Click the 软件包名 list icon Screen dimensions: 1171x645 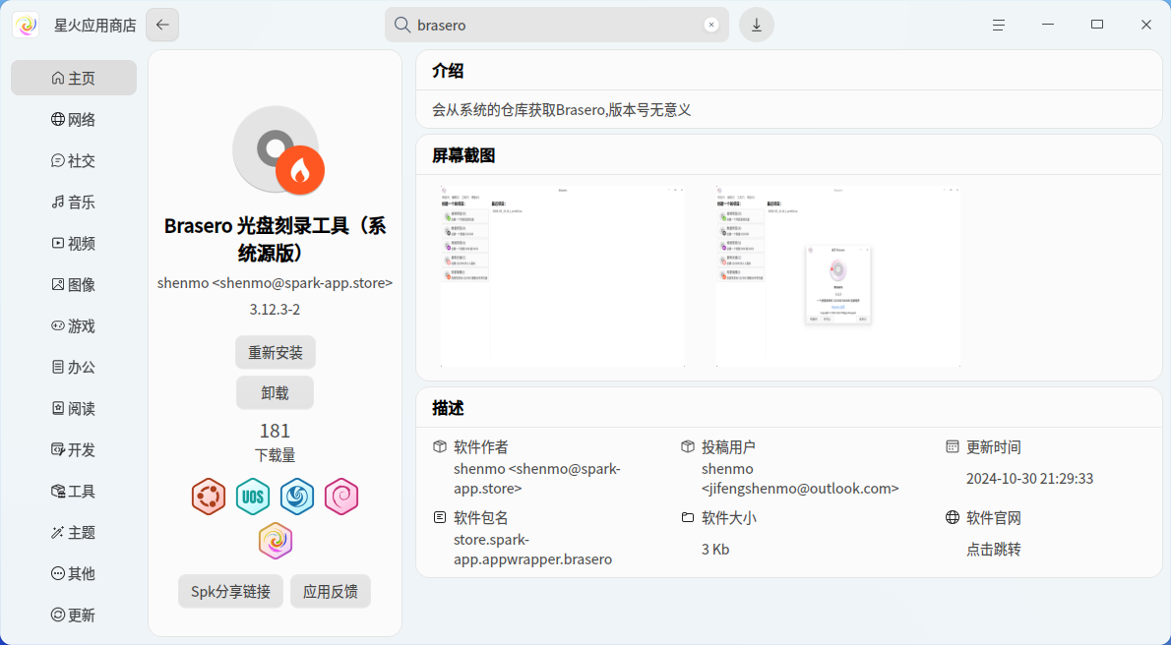click(440, 516)
